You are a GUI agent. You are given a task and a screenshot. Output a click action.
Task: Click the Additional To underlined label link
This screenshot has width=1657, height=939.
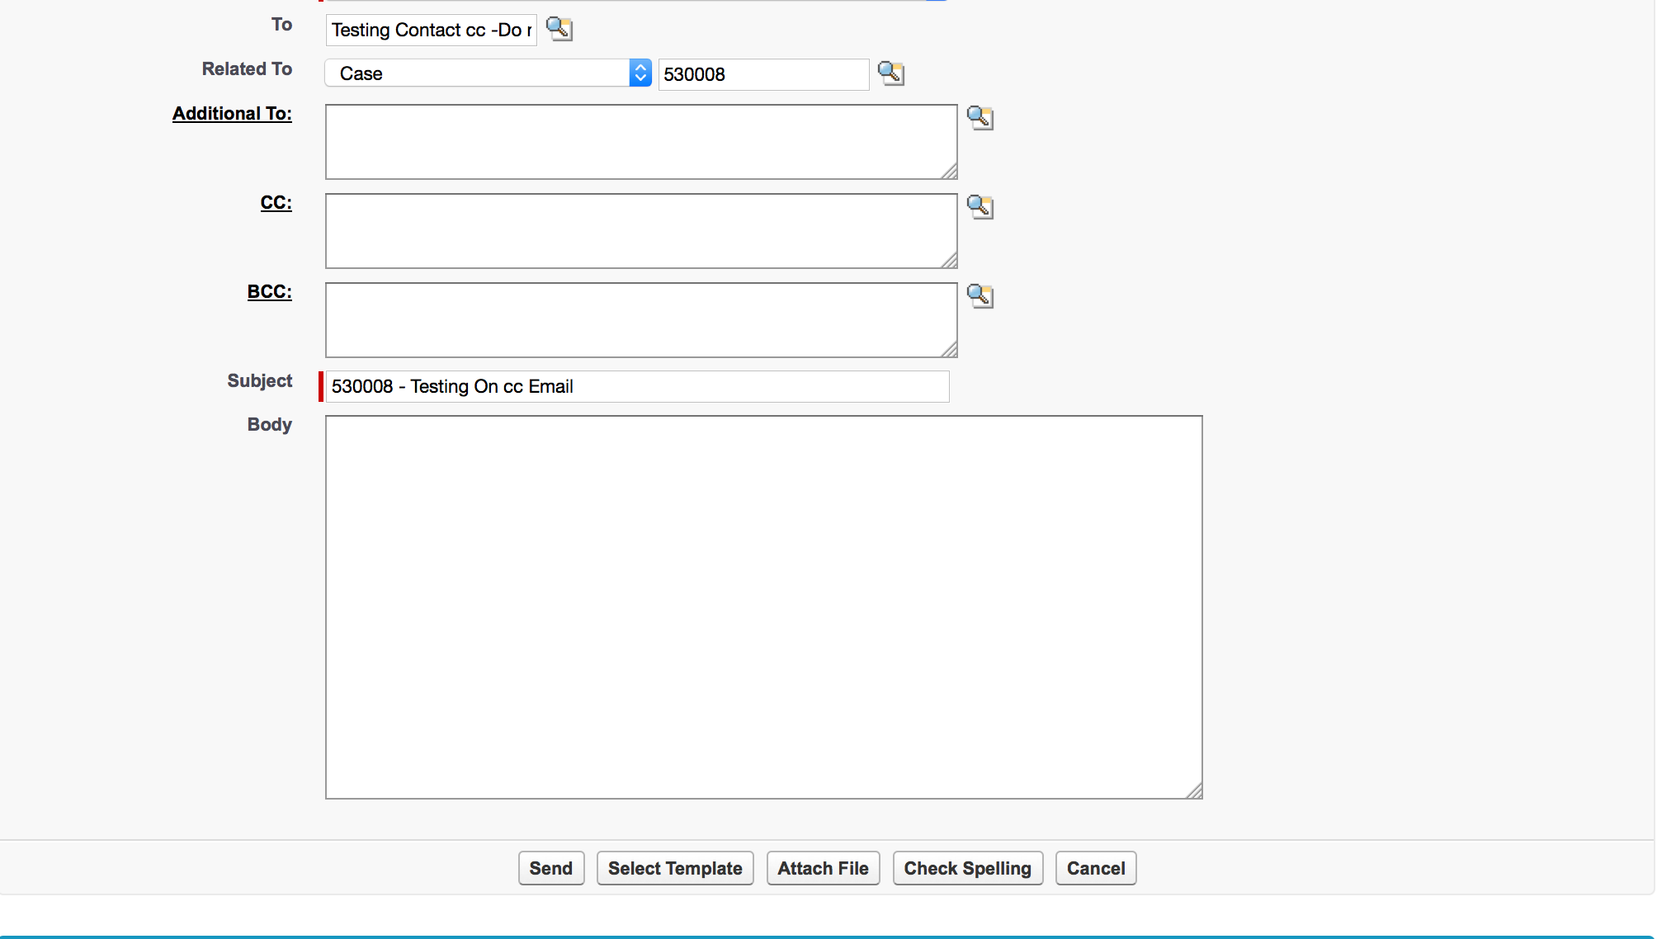[x=230, y=111]
